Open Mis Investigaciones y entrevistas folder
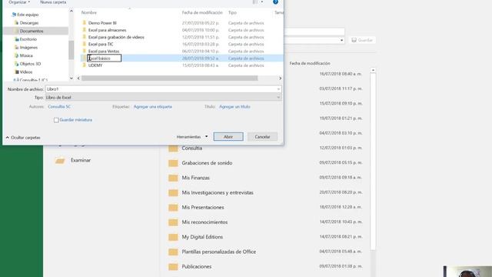The height and width of the screenshot is (277, 492). tap(218, 192)
